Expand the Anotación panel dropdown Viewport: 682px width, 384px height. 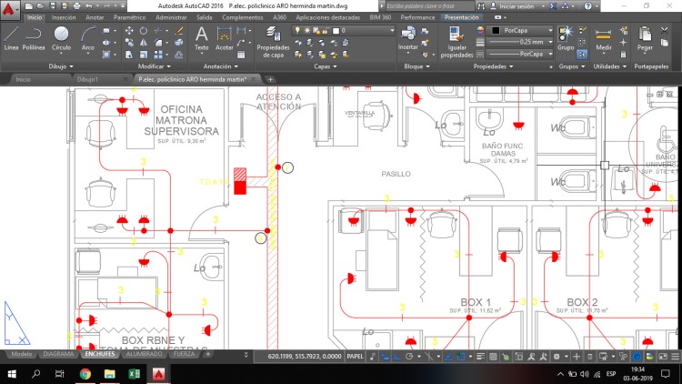coord(221,66)
